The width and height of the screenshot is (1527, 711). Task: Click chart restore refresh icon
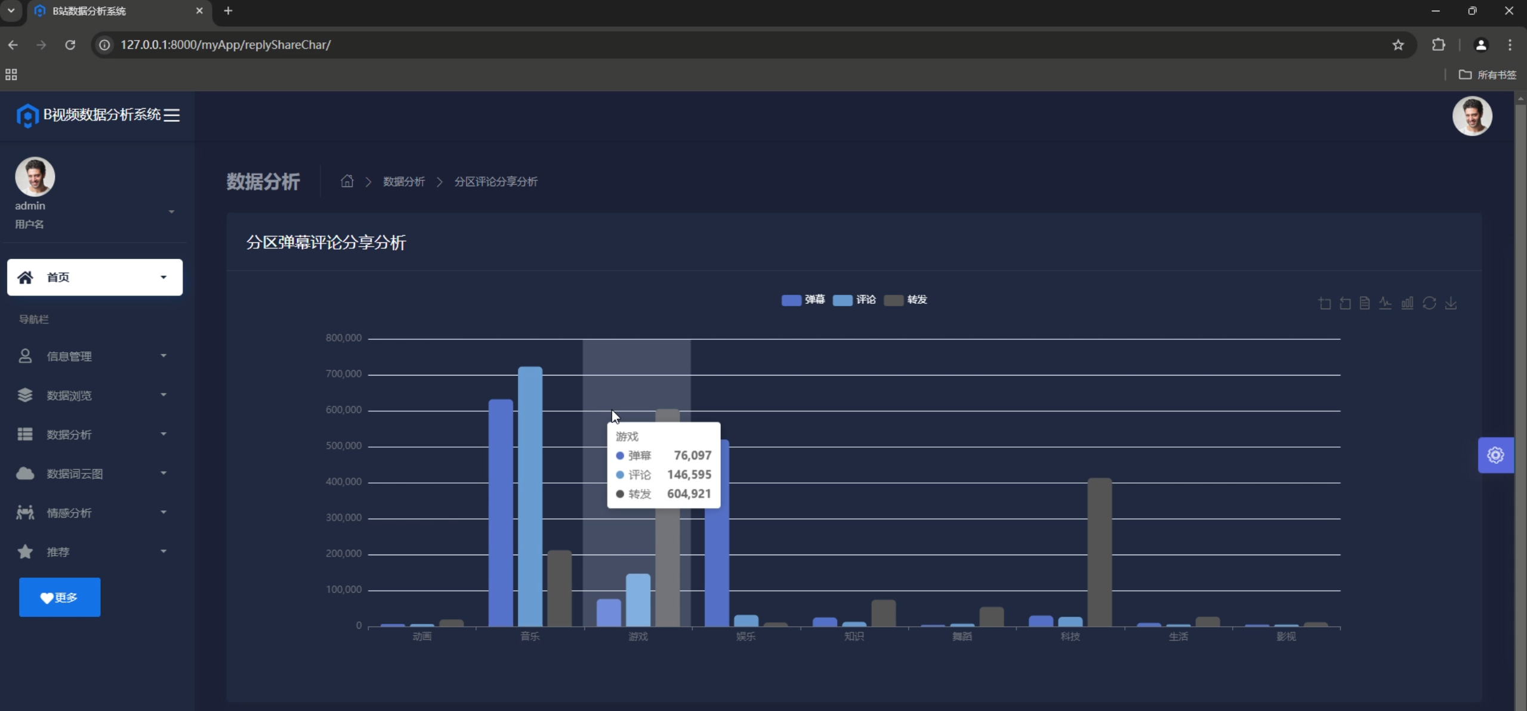point(1429,303)
